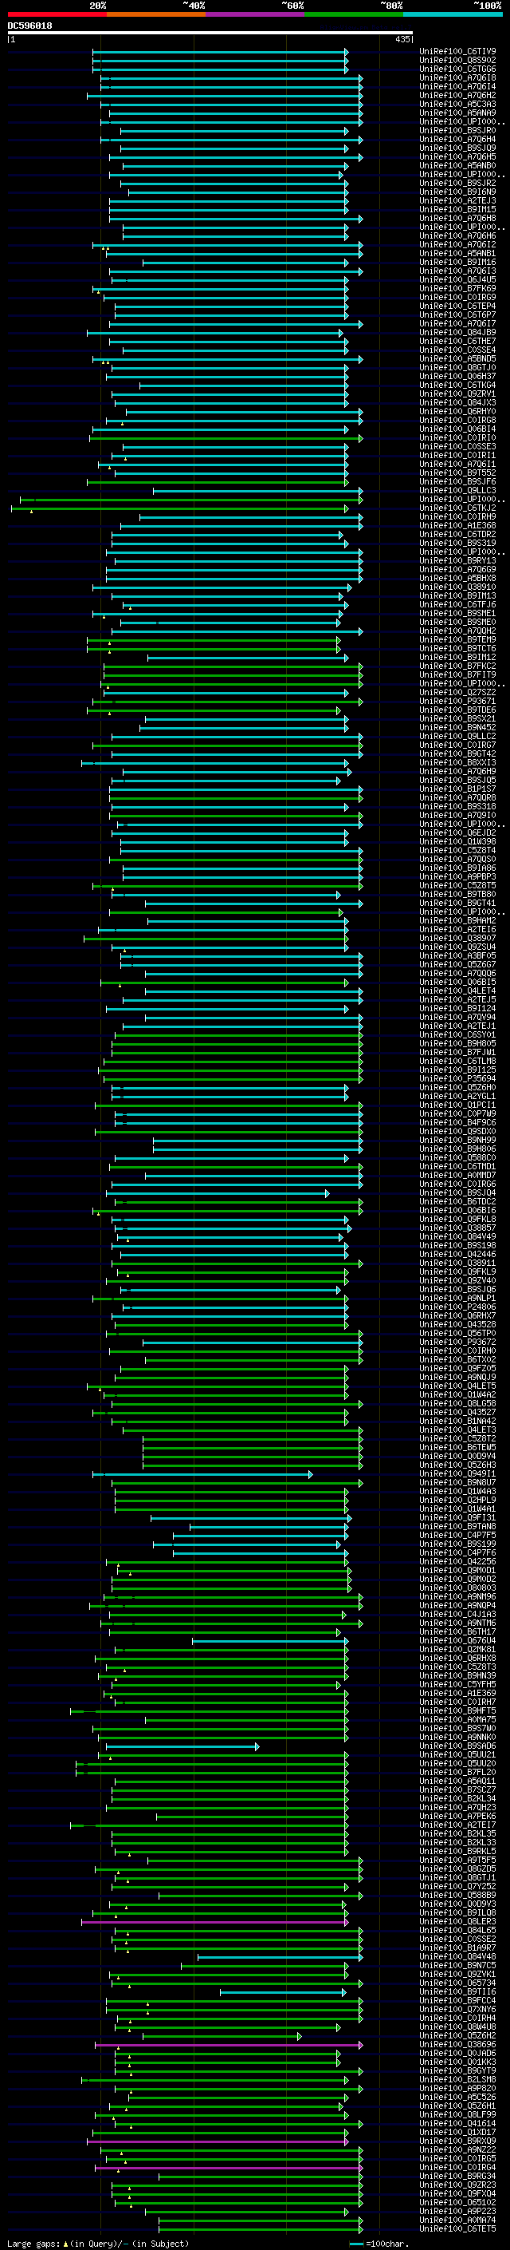Click the purple alignment bar of UniRef100_Q8LER3
This screenshot has height=2250, width=510.
pos(214,1922)
